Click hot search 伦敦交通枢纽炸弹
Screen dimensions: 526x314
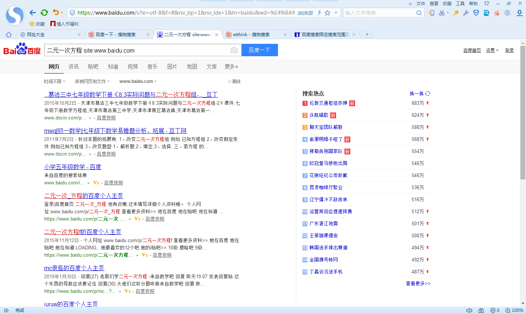328,103
